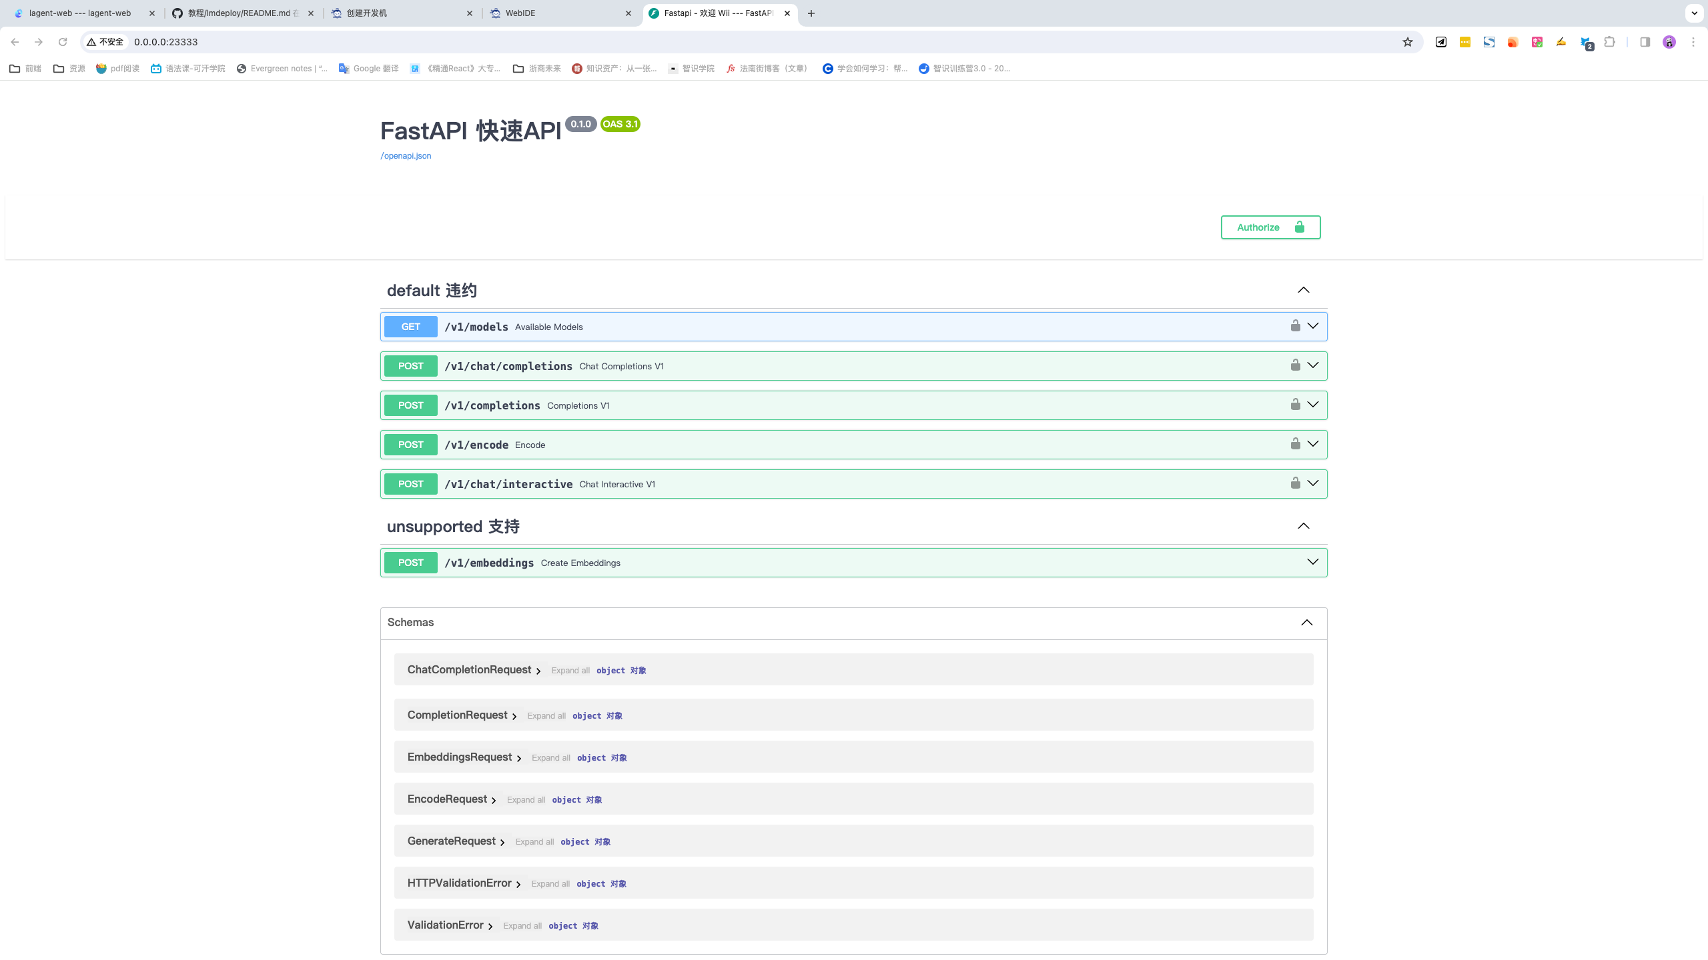Click the lock icon on /v1/chat/interactive row

(1295, 483)
